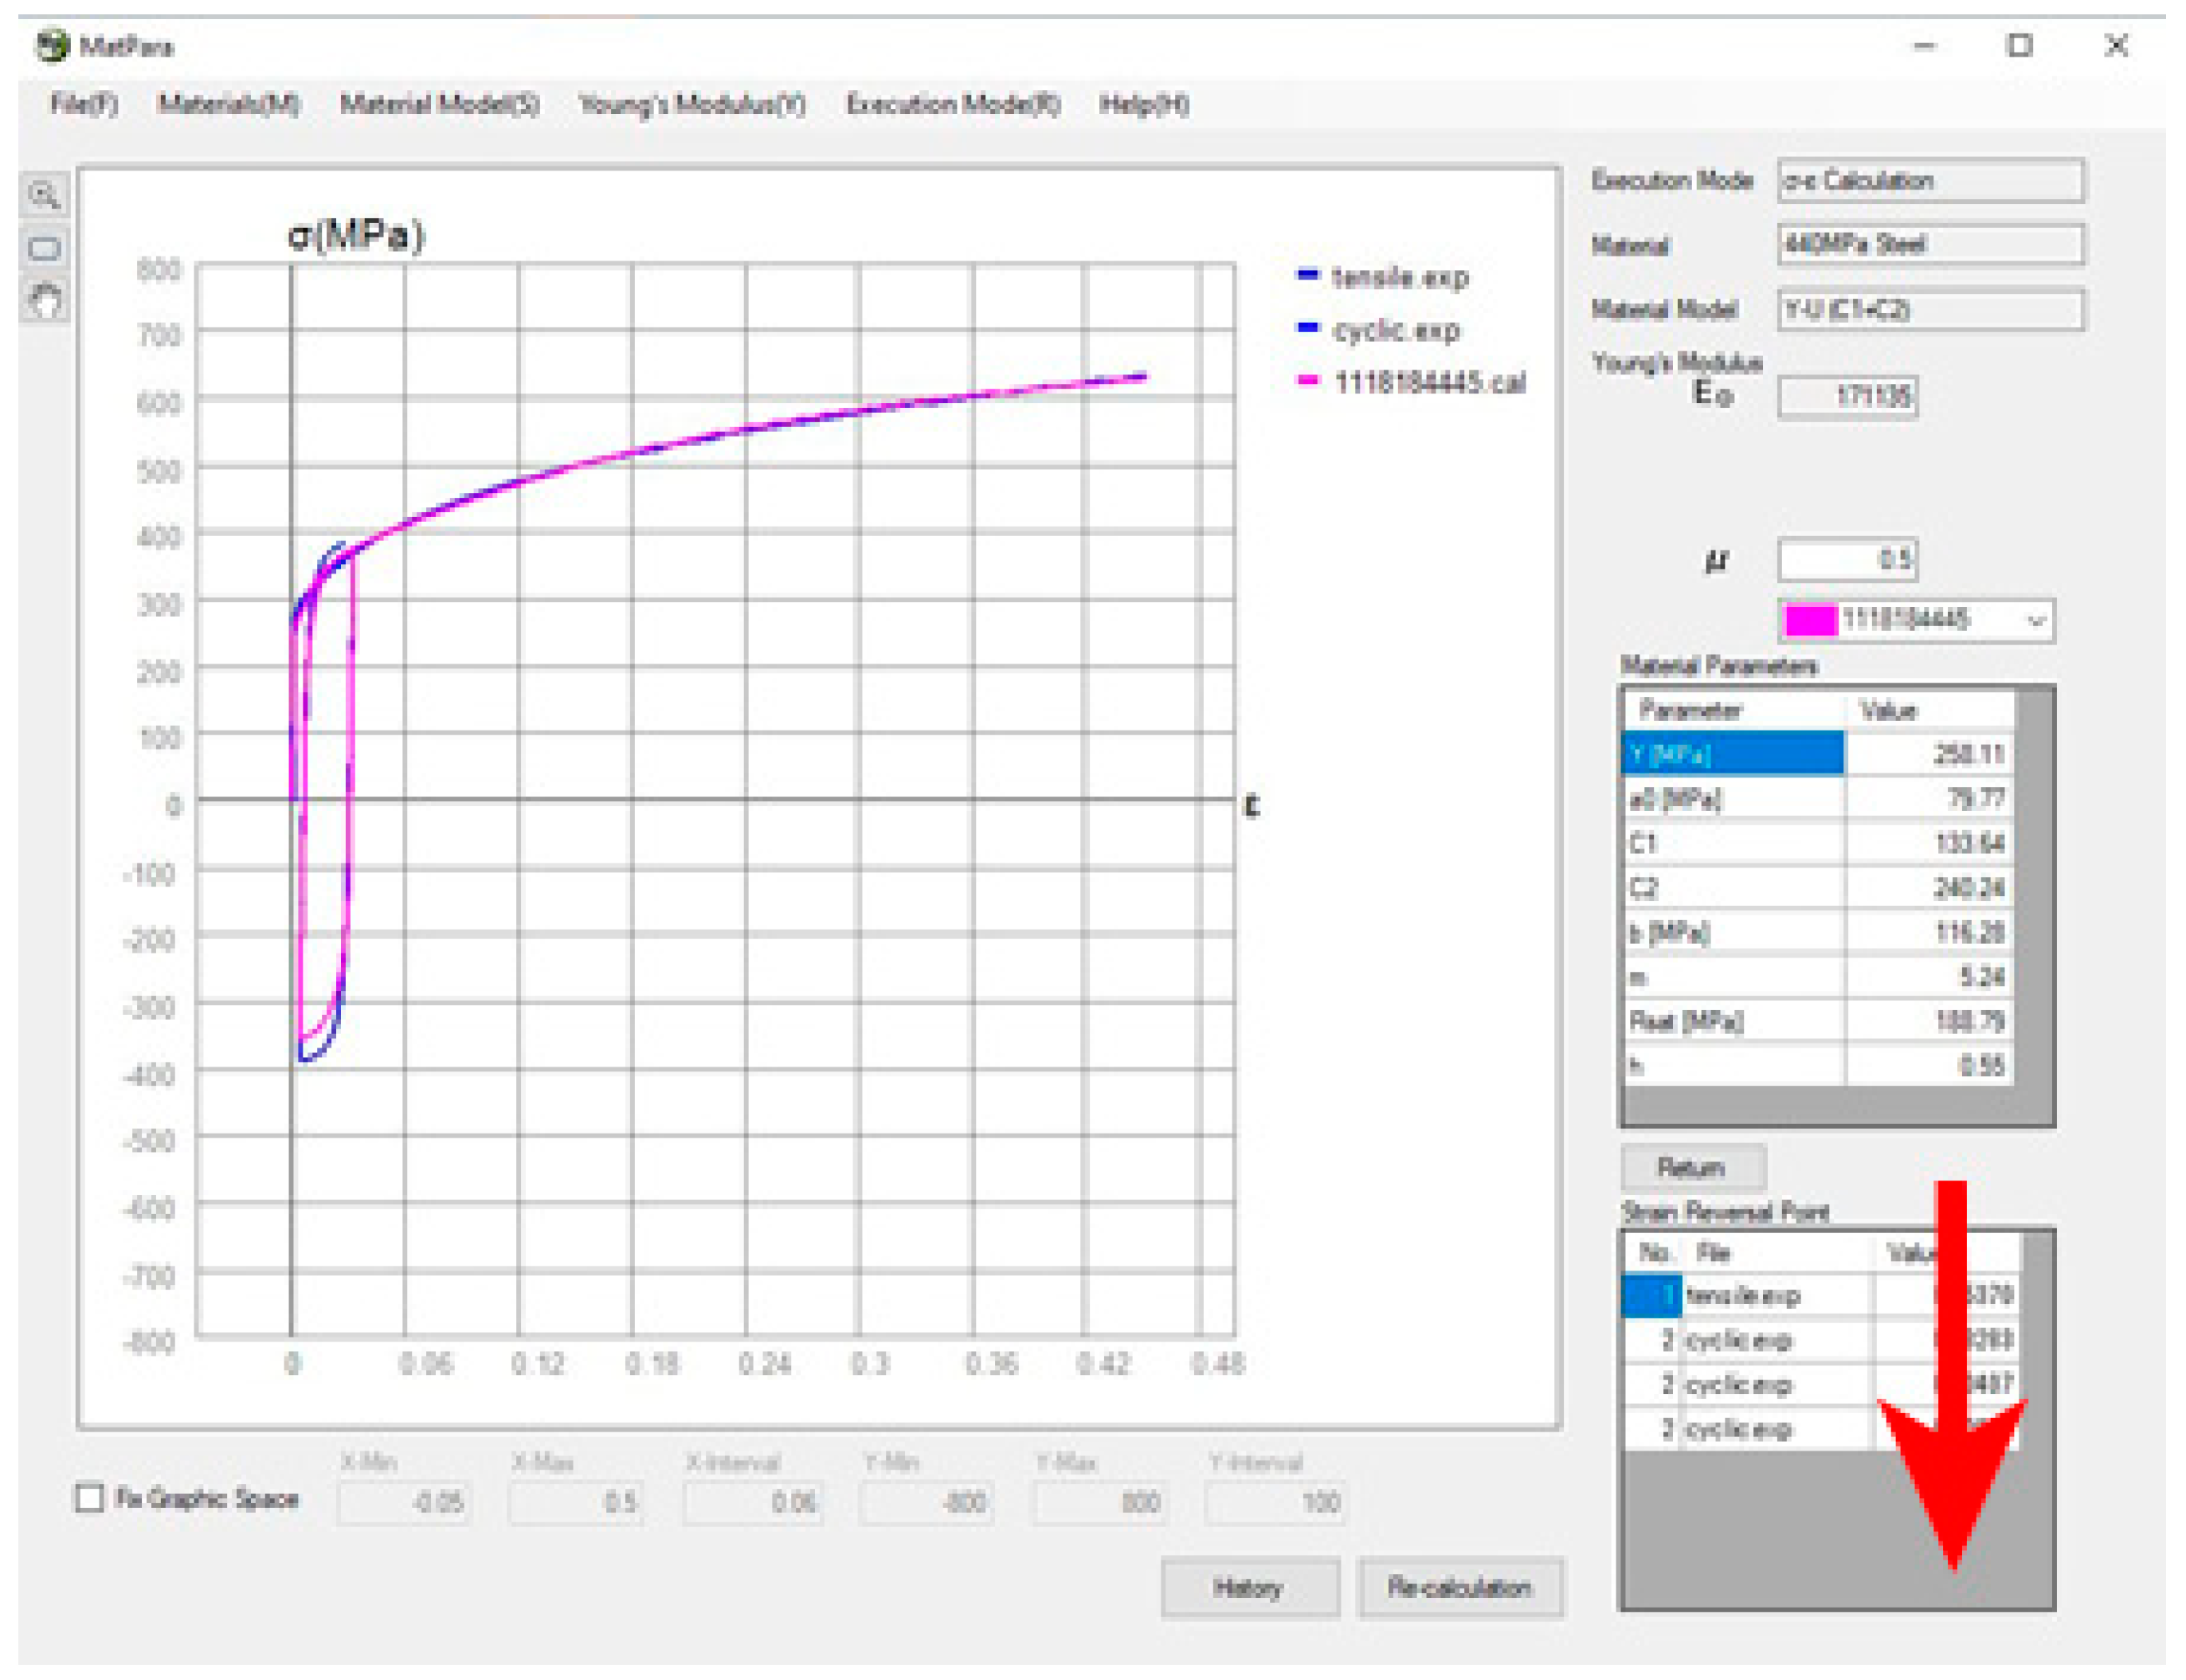
Task: Select the zoom magnifier tool
Action: pyautogui.click(x=44, y=195)
